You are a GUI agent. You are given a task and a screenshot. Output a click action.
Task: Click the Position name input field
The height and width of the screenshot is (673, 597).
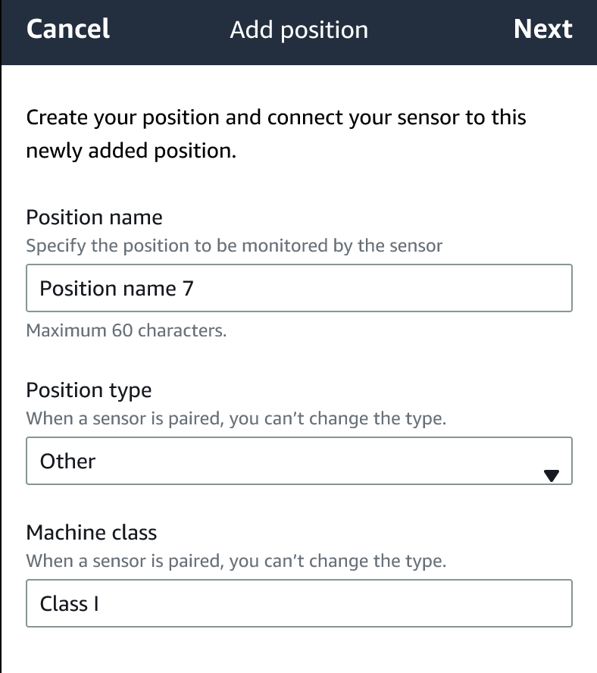coord(299,288)
